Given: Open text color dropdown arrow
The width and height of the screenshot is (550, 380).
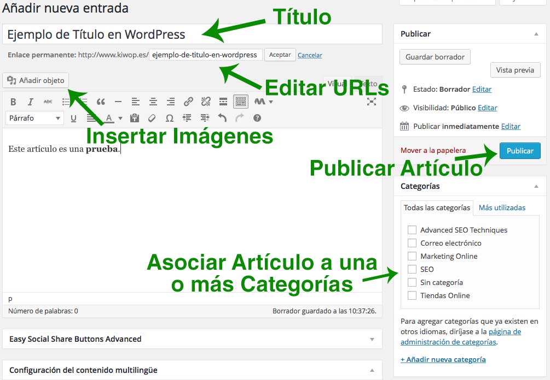Looking at the screenshot, I should coord(120,118).
